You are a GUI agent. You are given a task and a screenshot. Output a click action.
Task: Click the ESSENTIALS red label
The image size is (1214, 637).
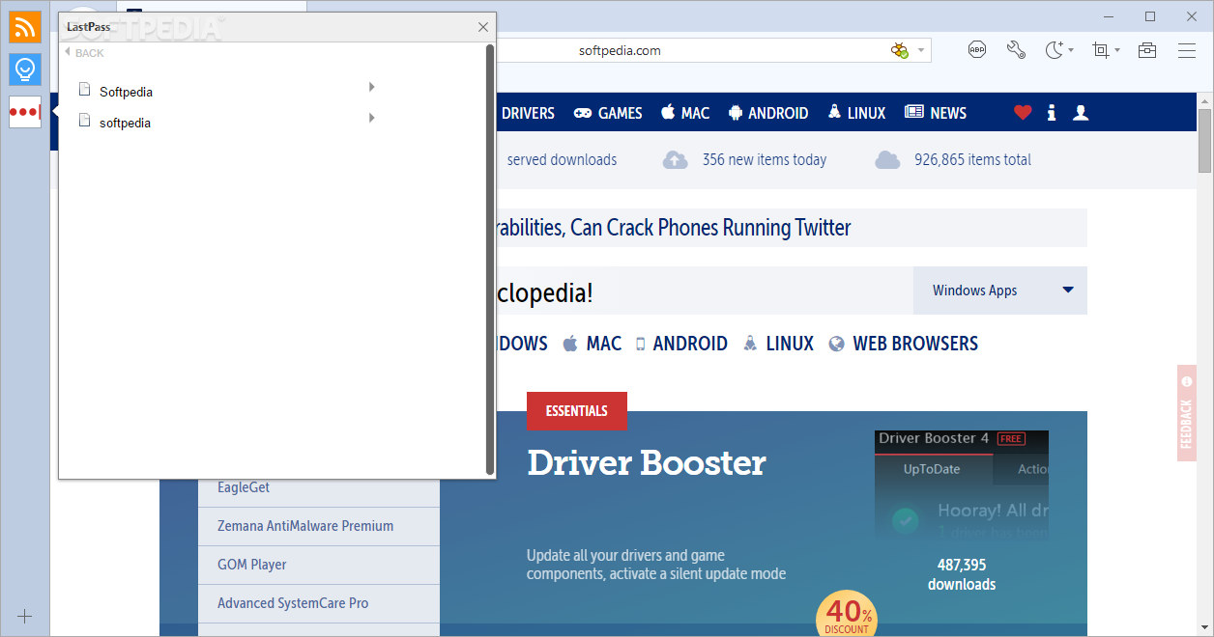tap(577, 411)
